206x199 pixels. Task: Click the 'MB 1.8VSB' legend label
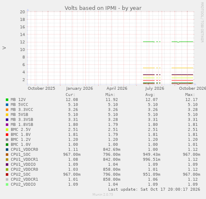22,125
